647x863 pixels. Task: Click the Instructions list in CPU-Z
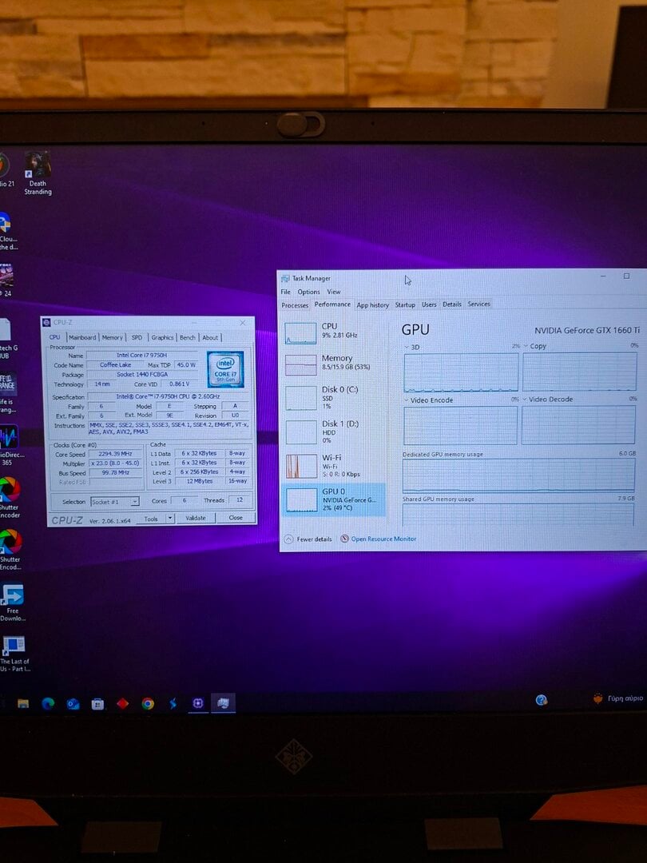[x=169, y=429]
